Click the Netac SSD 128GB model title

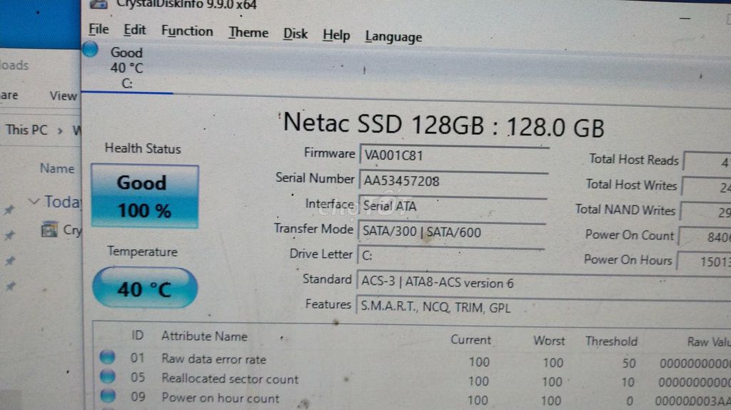click(443, 125)
